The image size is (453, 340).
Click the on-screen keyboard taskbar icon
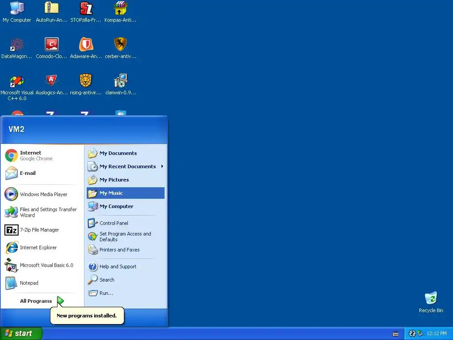395,334
